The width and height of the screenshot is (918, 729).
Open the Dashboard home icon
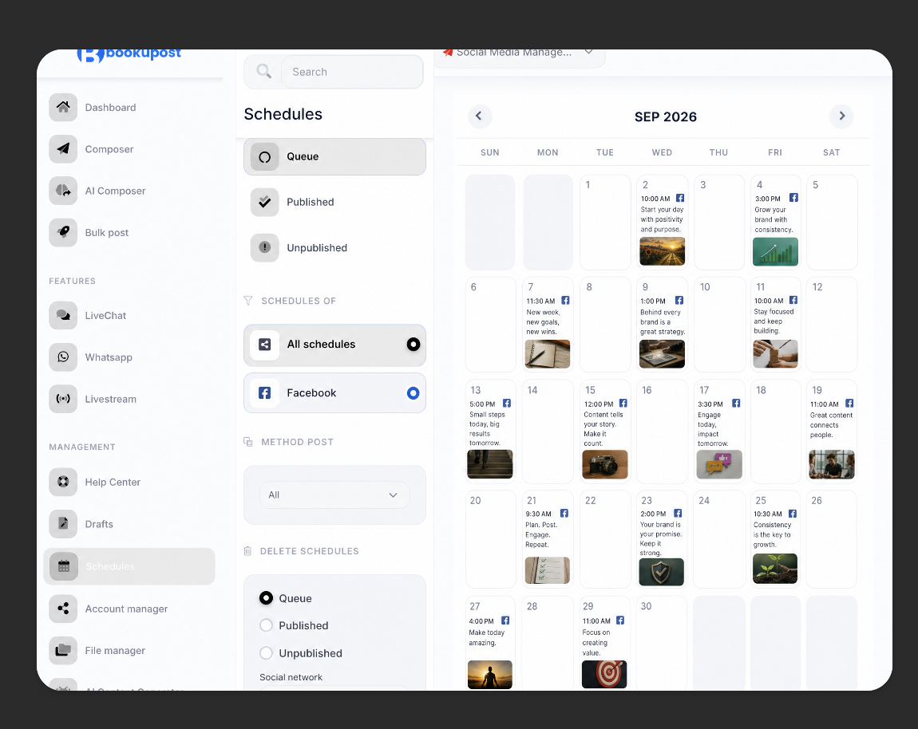coord(63,107)
